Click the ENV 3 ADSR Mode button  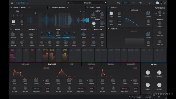pos(136,89)
